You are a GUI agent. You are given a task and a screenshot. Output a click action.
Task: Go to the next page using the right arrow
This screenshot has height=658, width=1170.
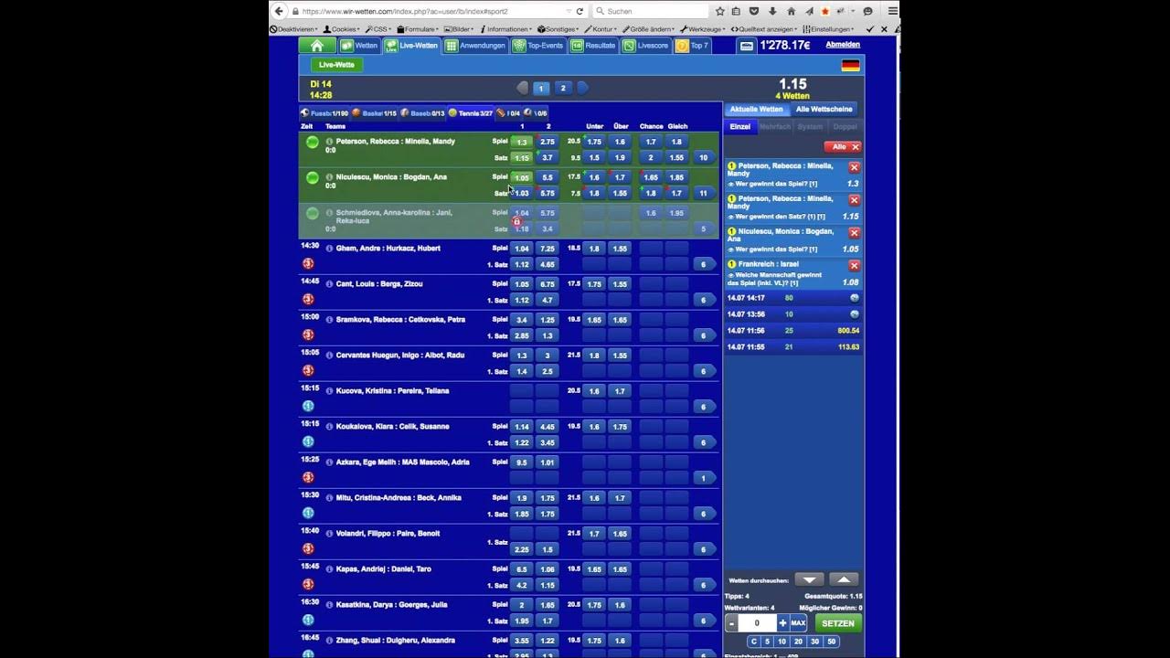click(582, 88)
